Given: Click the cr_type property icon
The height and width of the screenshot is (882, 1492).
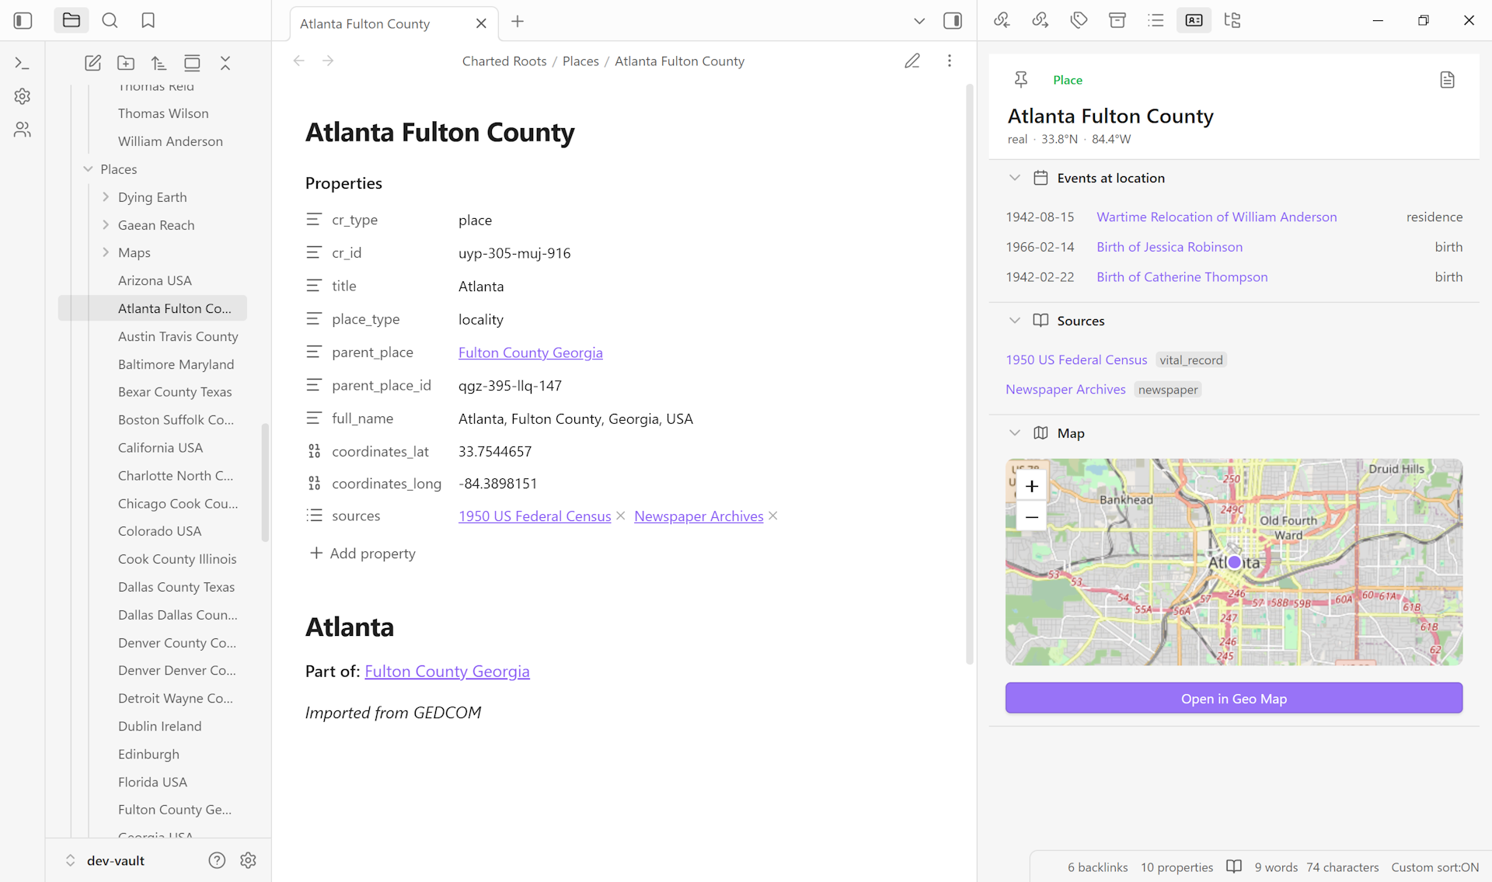Looking at the screenshot, I should [x=314, y=220].
